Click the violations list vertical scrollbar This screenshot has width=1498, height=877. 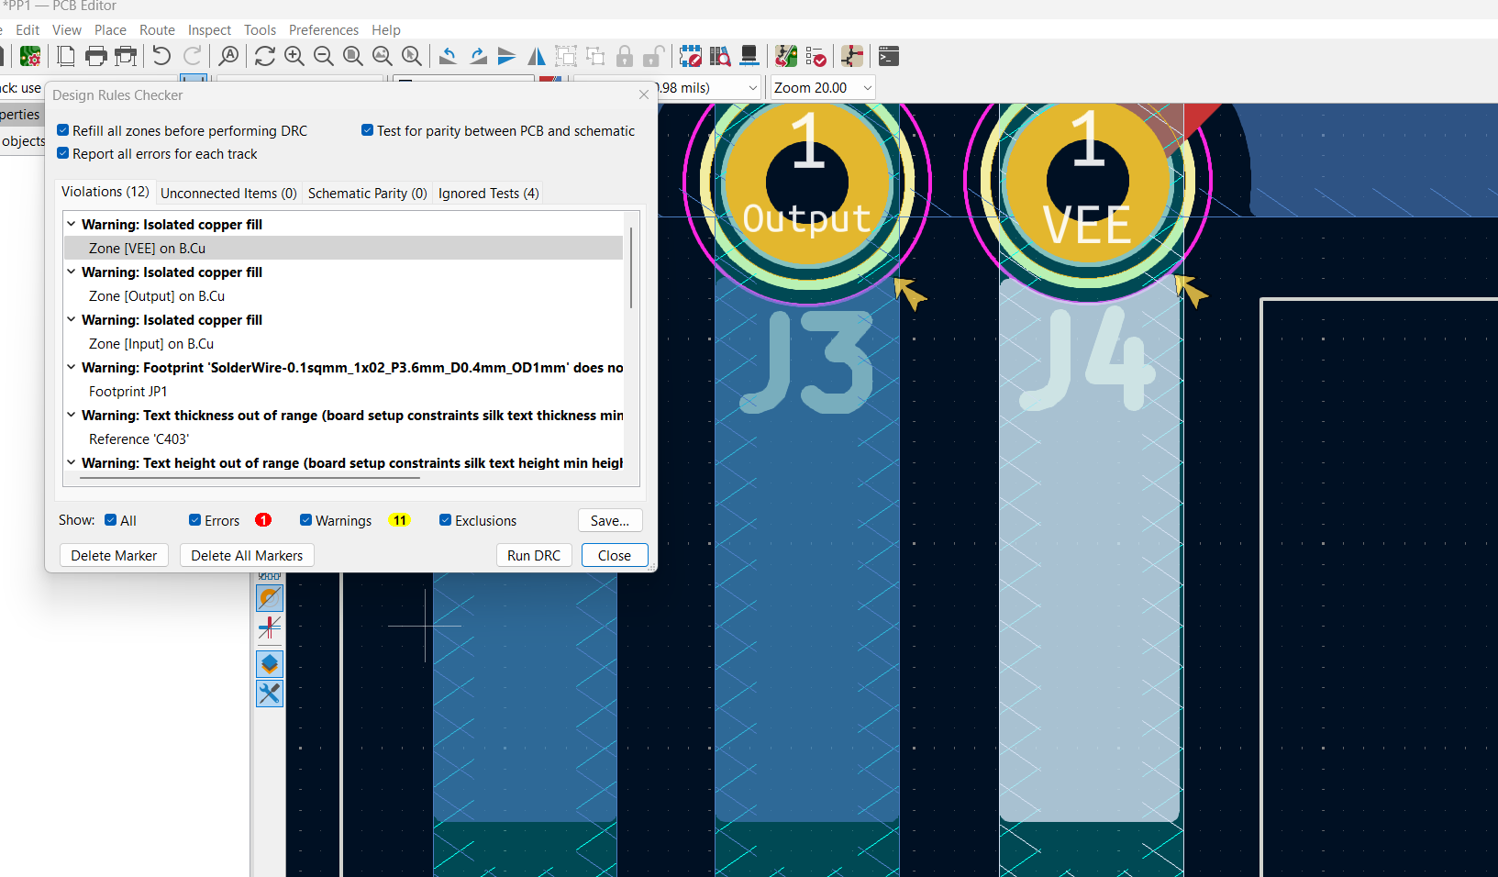click(631, 267)
